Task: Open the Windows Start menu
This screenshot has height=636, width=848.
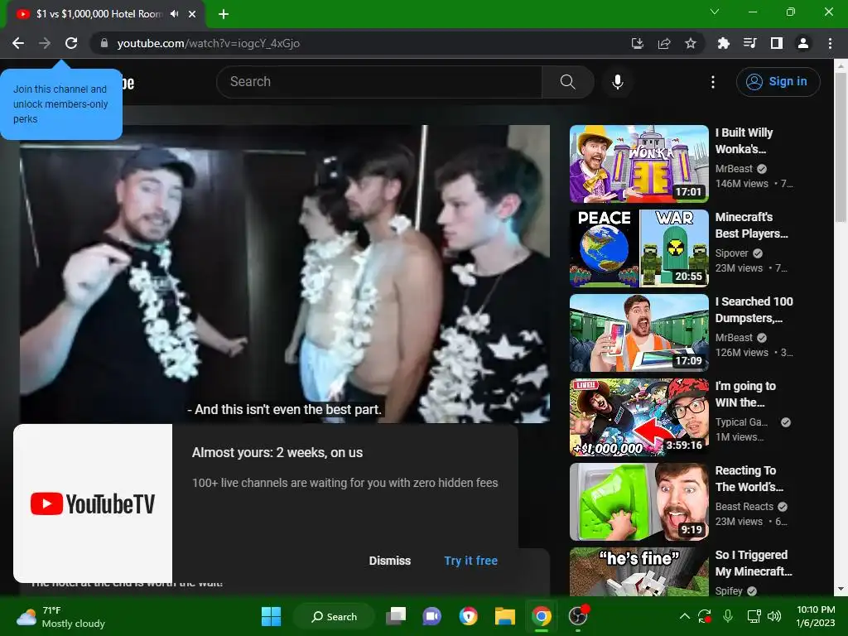Action: [271, 616]
